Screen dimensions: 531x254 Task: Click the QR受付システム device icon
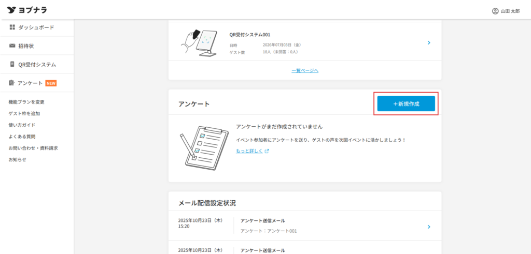(12, 65)
